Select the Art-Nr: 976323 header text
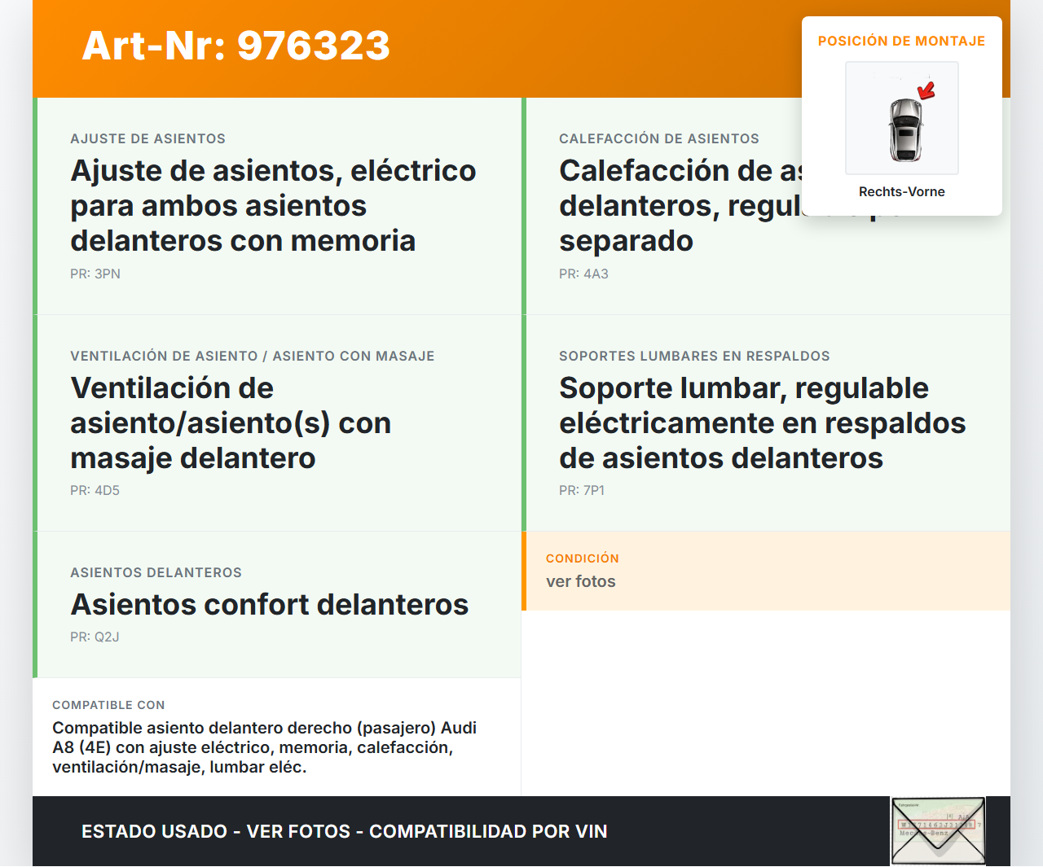This screenshot has width=1043, height=867. tap(236, 46)
